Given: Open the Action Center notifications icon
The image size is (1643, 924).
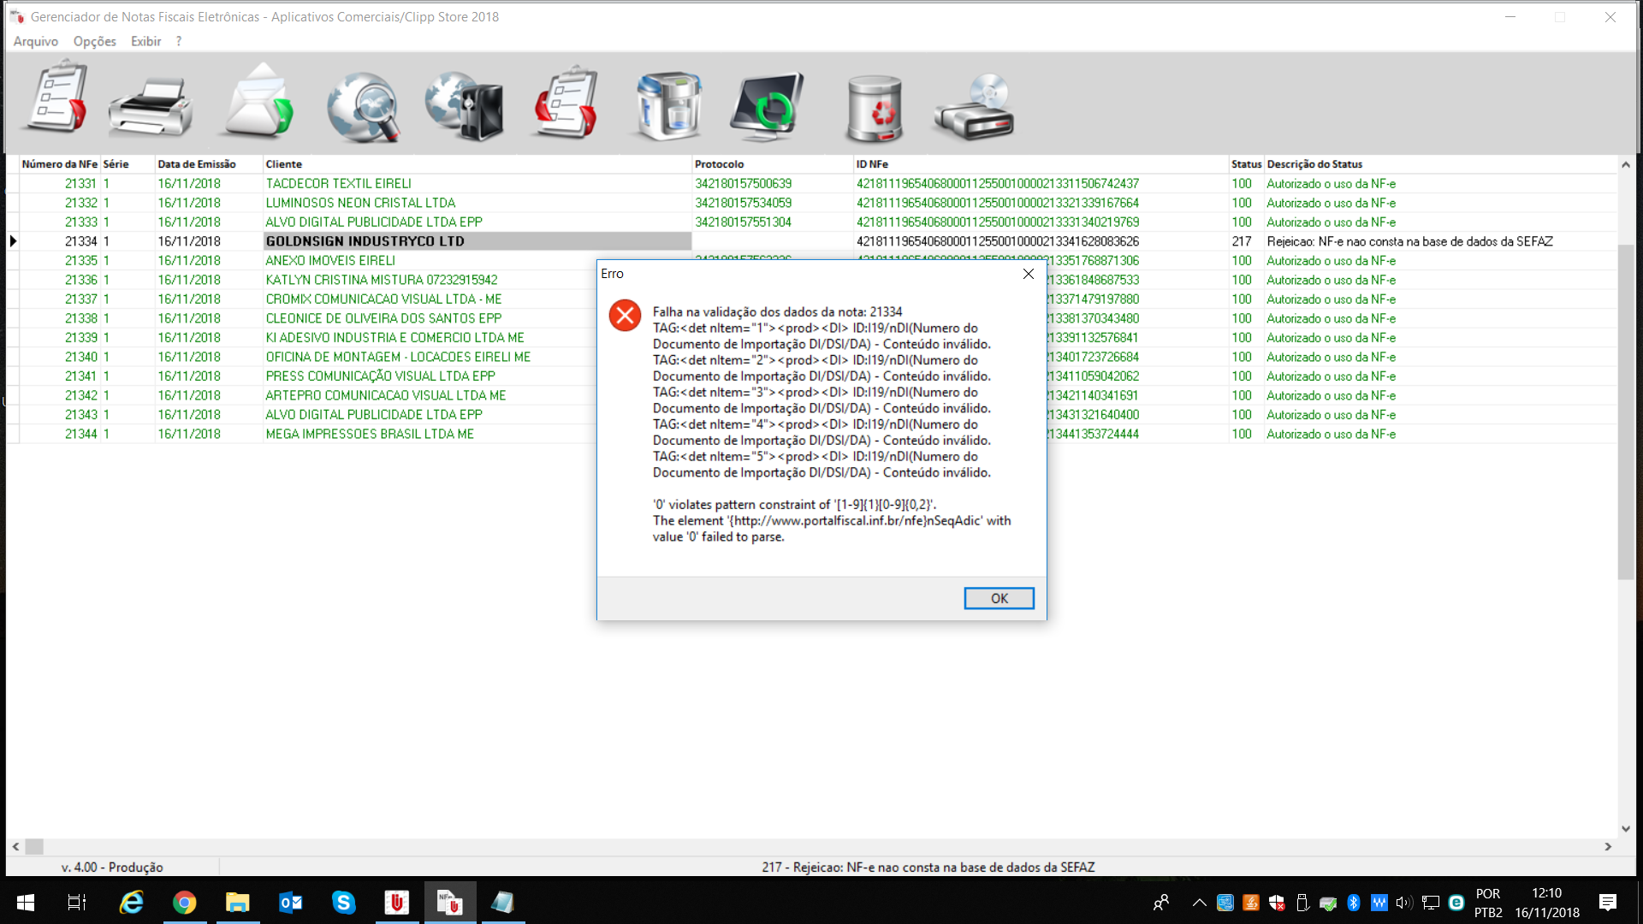Looking at the screenshot, I should tap(1607, 902).
